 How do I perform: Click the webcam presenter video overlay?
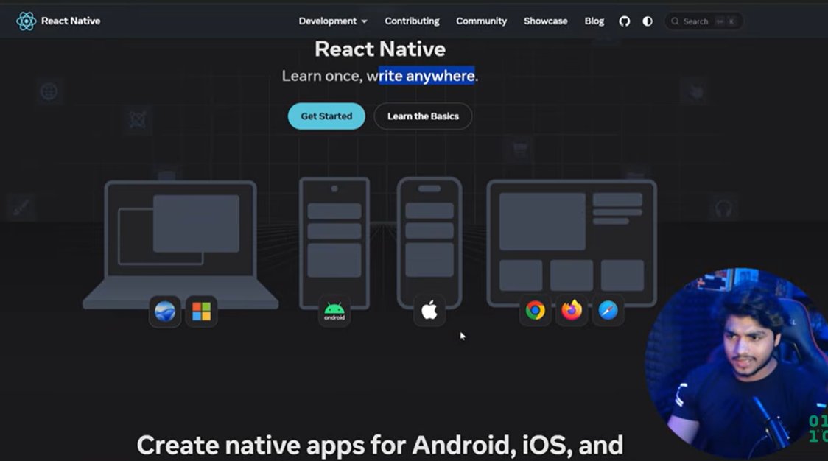(737, 363)
